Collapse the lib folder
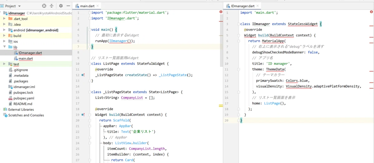374x163 pixels. (4, 47)
